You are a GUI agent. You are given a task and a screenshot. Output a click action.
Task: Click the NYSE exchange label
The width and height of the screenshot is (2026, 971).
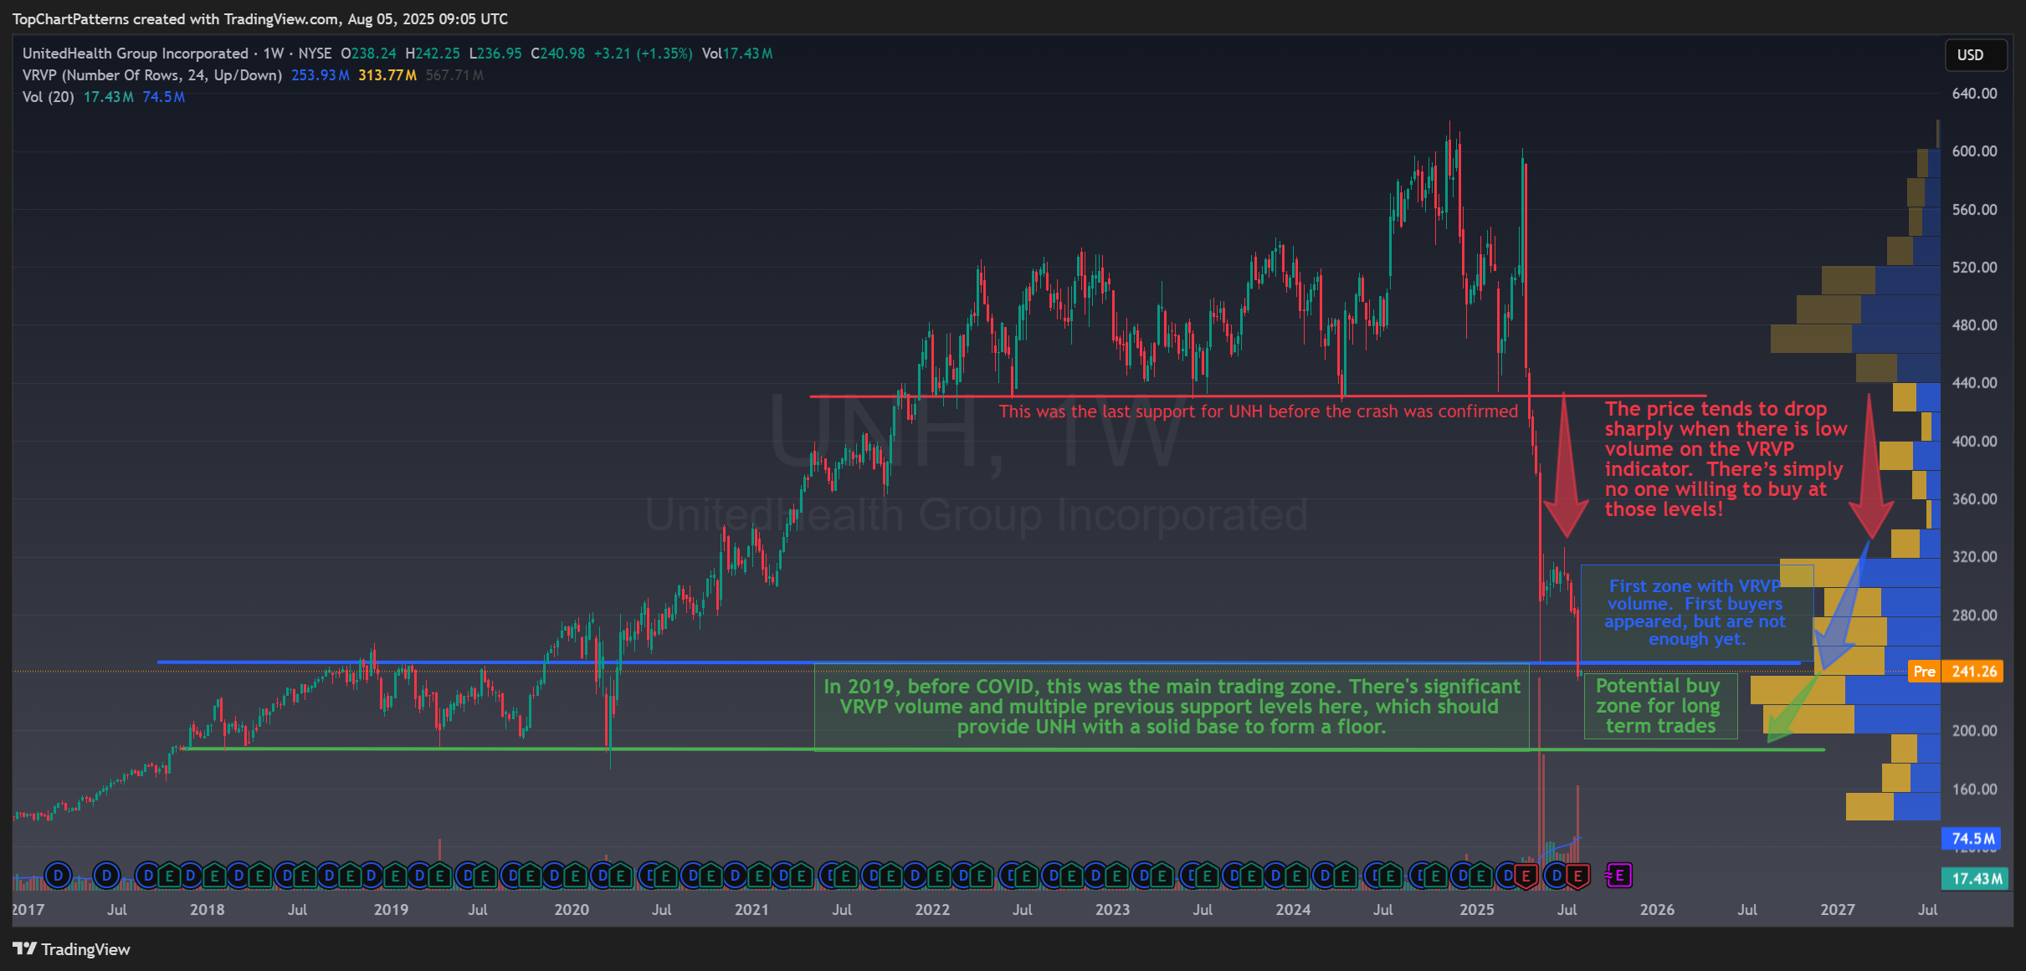(315, 54)
